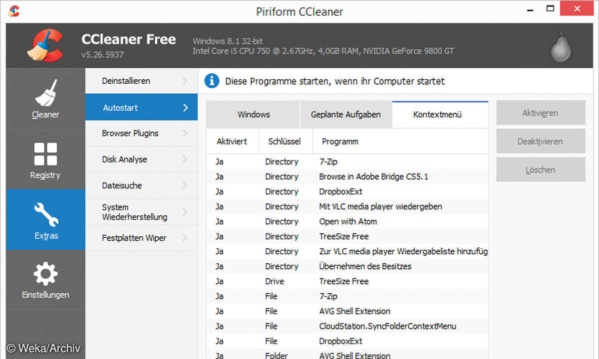599x359 pixels.
Task: Select the File DropboxExt row
Action: pos(347,341)
